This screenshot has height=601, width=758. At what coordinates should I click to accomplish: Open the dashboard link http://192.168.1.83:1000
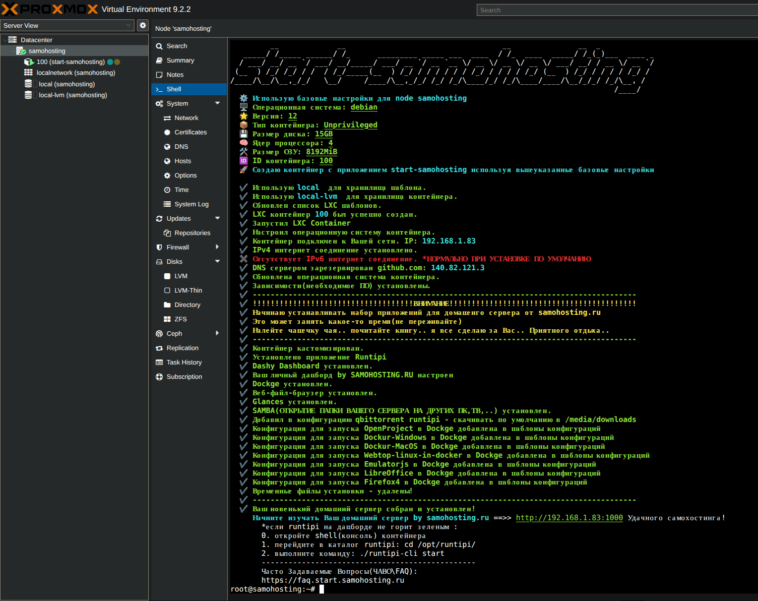click(x=569, y=518)
